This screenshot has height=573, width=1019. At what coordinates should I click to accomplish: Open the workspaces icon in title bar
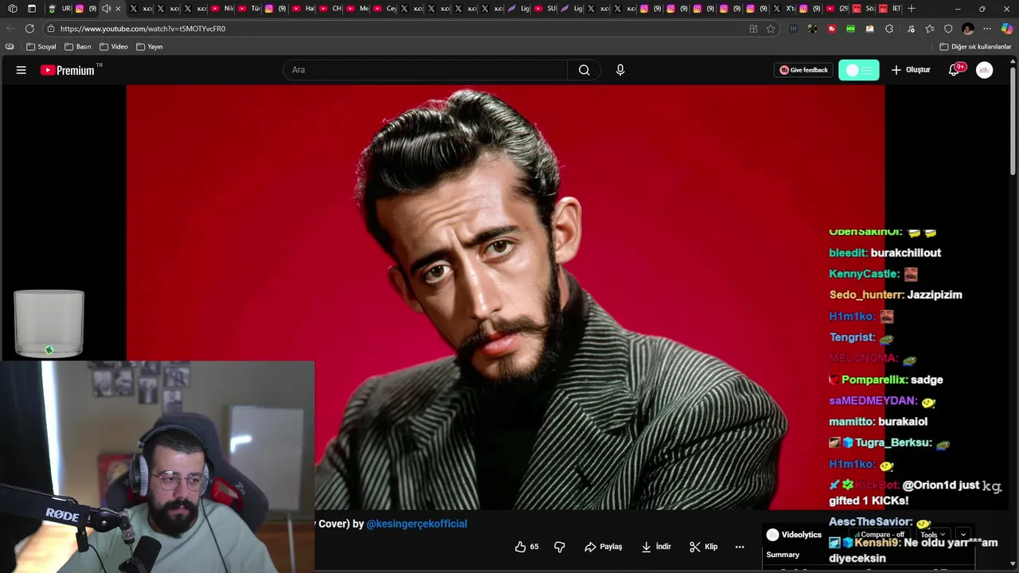click(12, 9)
